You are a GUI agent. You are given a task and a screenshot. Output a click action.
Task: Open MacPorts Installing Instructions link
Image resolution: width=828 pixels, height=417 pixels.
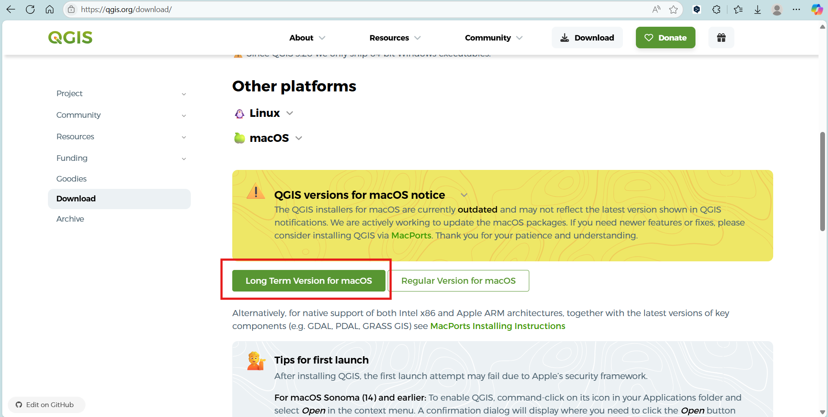tap(498, 326)
